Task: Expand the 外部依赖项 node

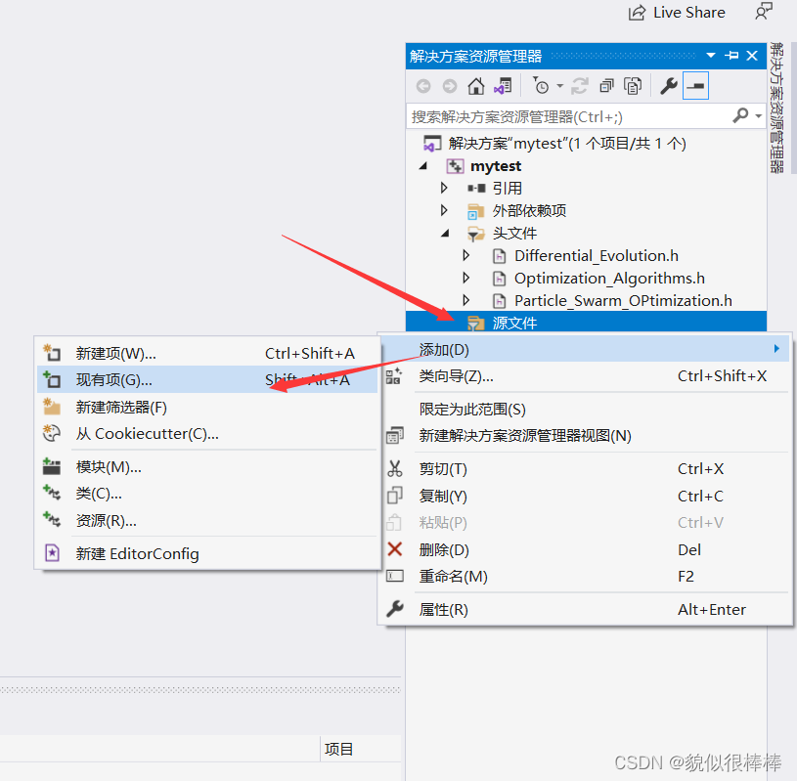Action: 444,210
